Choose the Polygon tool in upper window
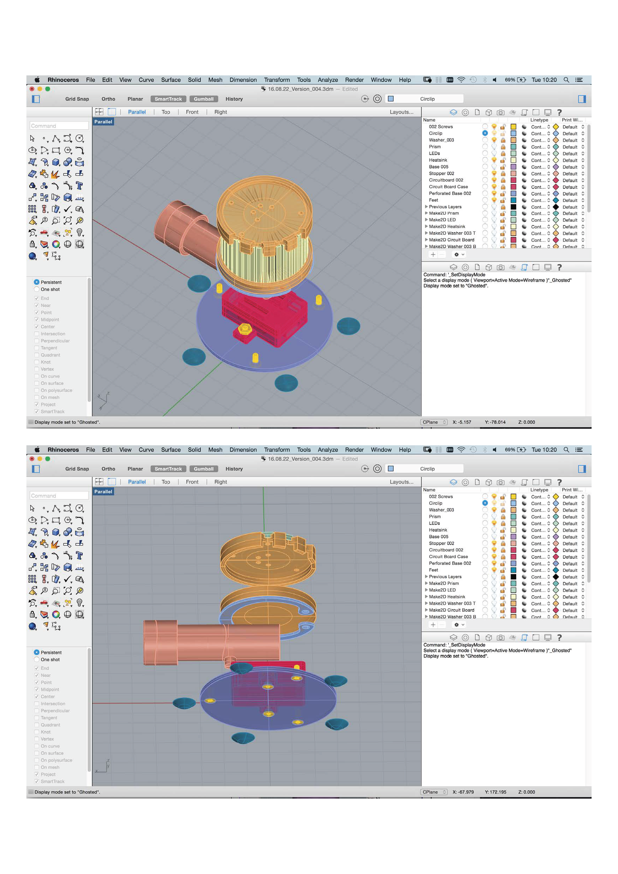 (68, 150)
